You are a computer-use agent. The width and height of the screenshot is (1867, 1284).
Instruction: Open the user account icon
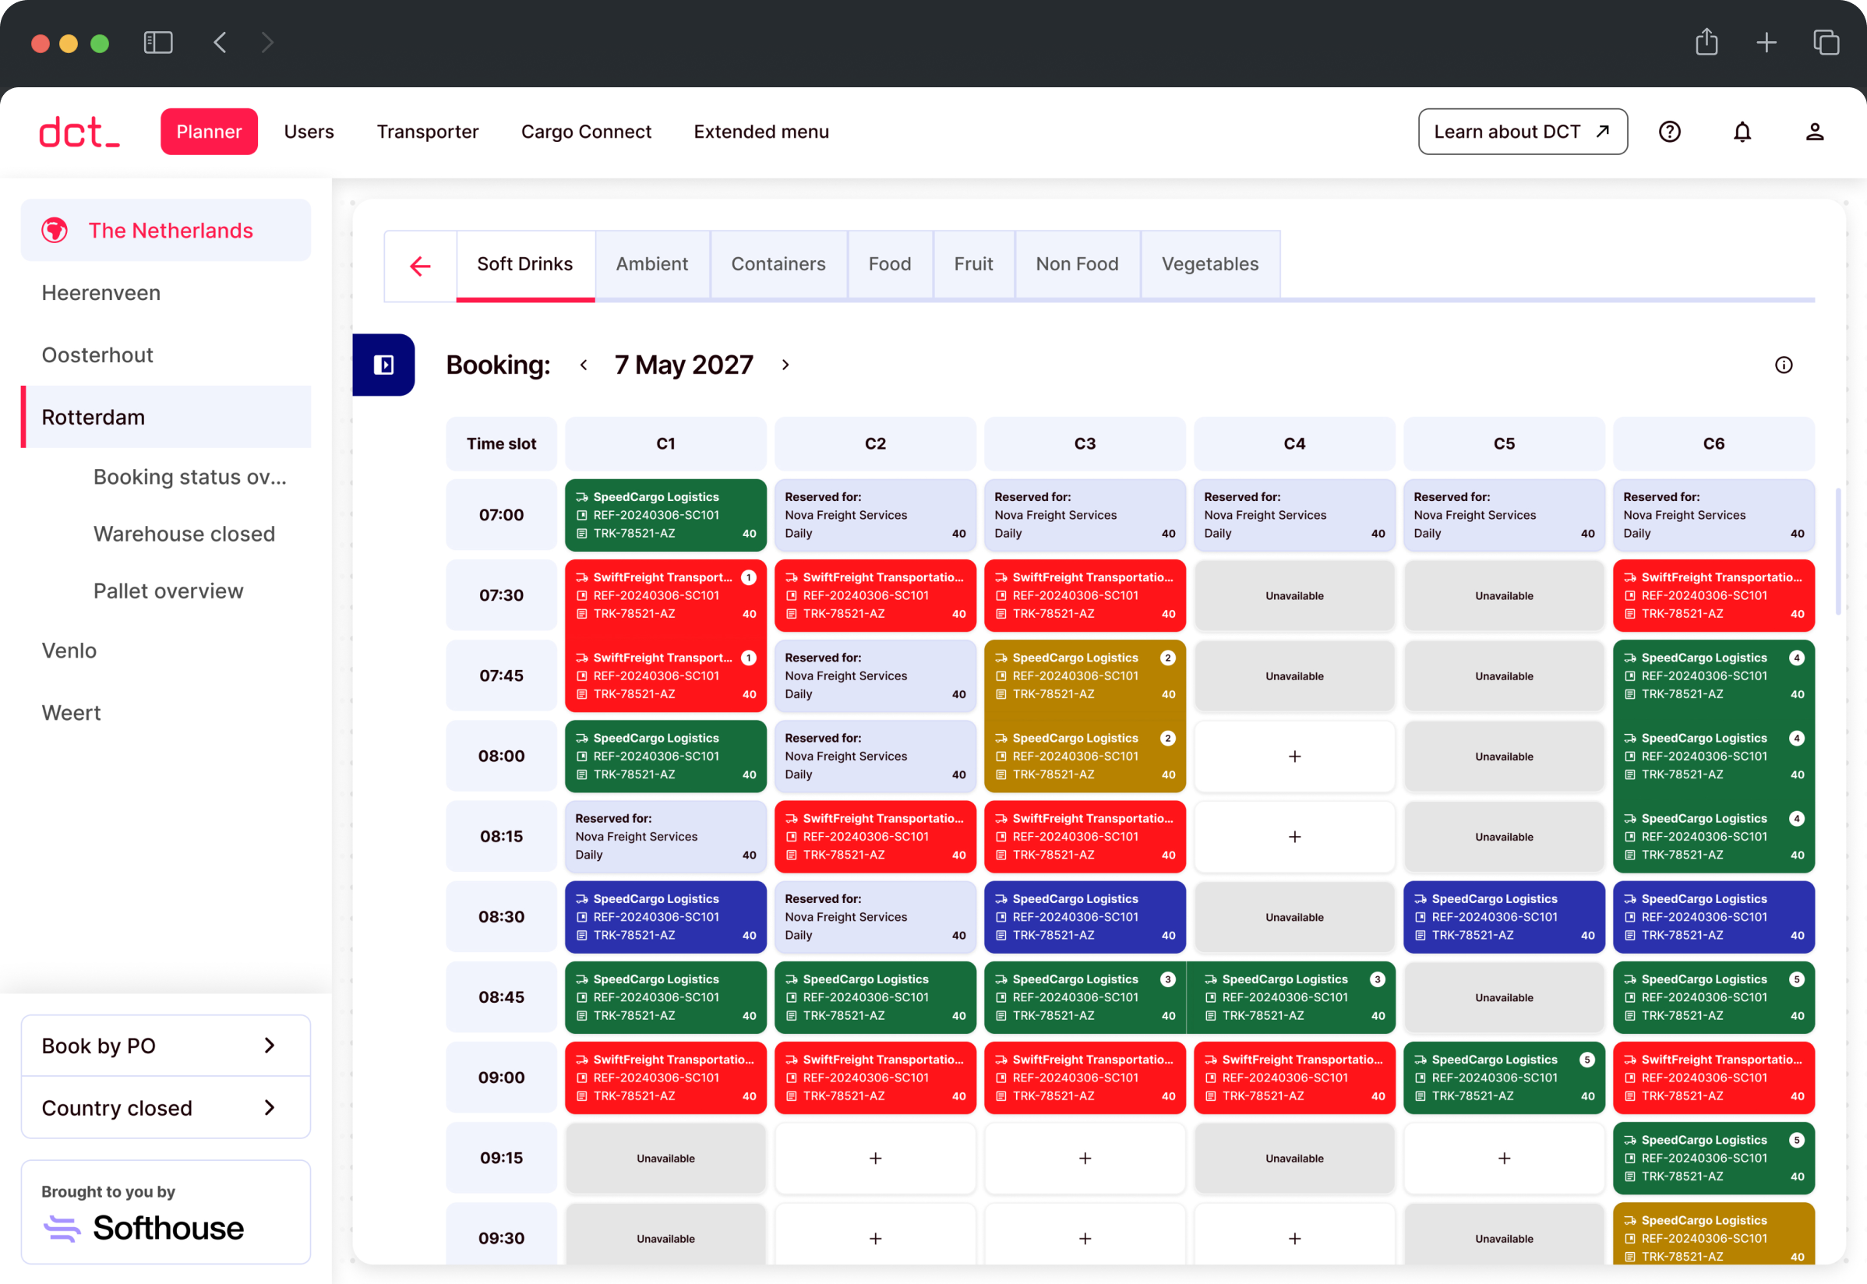pyautogui.click(x=1816, y=131)
